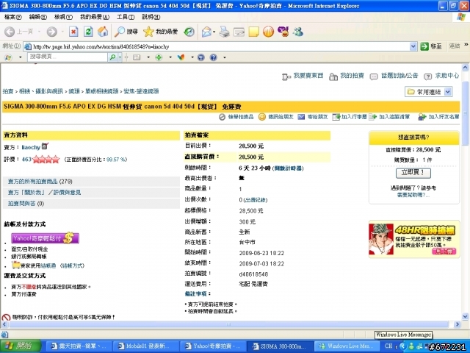Click the add to calendar icon

click(x=336, y=117)
